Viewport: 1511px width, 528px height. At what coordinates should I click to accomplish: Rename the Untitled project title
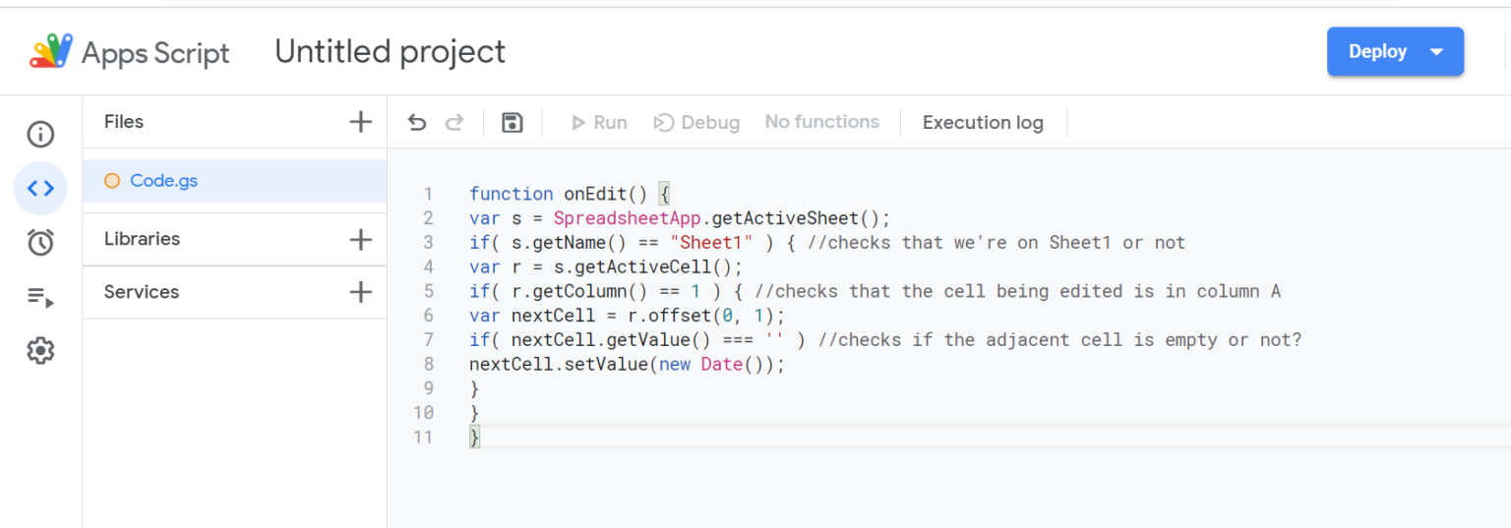390,51
